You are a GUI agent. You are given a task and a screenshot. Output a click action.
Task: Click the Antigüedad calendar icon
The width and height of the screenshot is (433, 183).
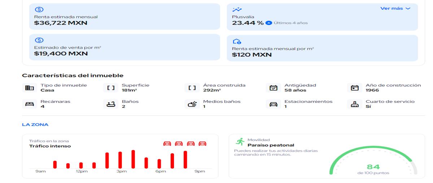(274, 88)
